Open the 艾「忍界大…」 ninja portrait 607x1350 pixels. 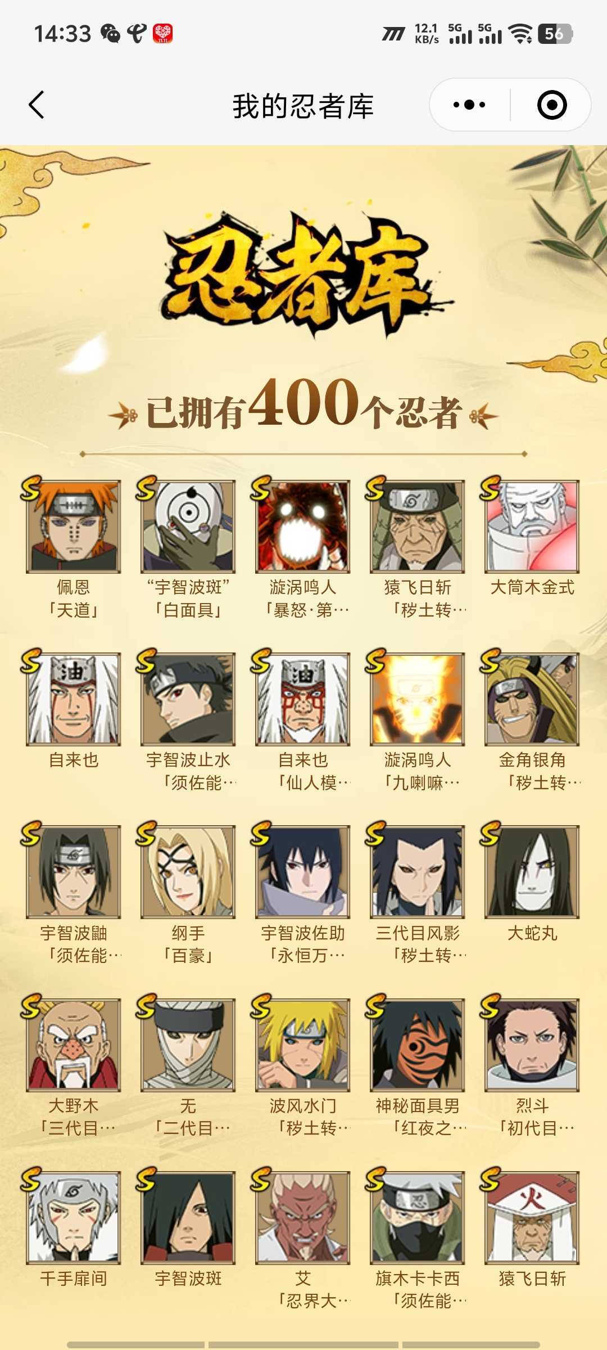click(302, 1218)
